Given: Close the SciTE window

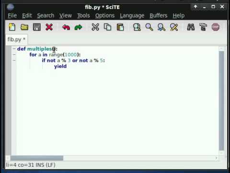Looking at the screenshot, I should 222,7.
